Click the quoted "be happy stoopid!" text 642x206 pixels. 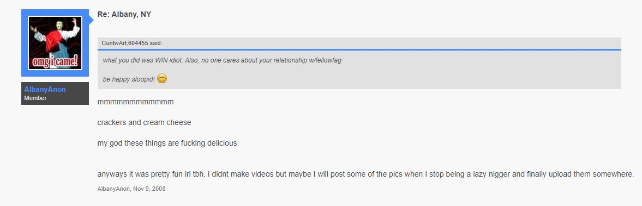pos(129,79)
